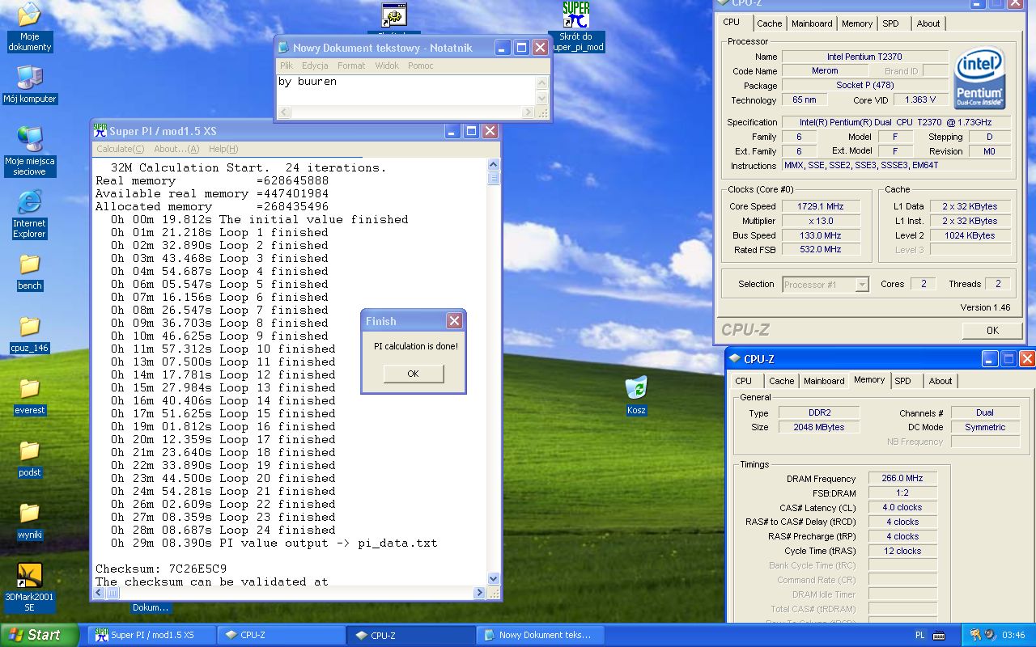Expand Processor #1 selection dropdown

(862, 285)
